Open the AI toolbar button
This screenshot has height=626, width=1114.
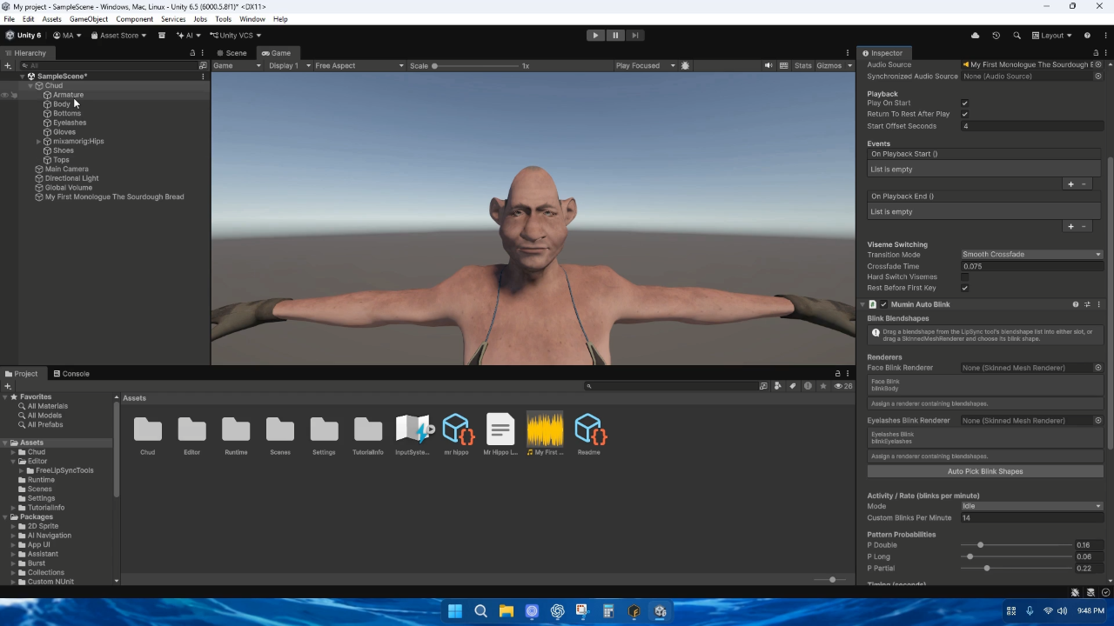coord(189,36)
